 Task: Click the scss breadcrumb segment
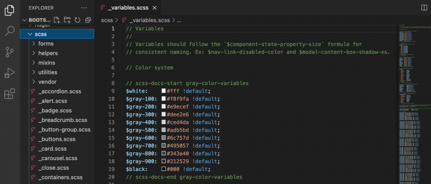point(107,20)
